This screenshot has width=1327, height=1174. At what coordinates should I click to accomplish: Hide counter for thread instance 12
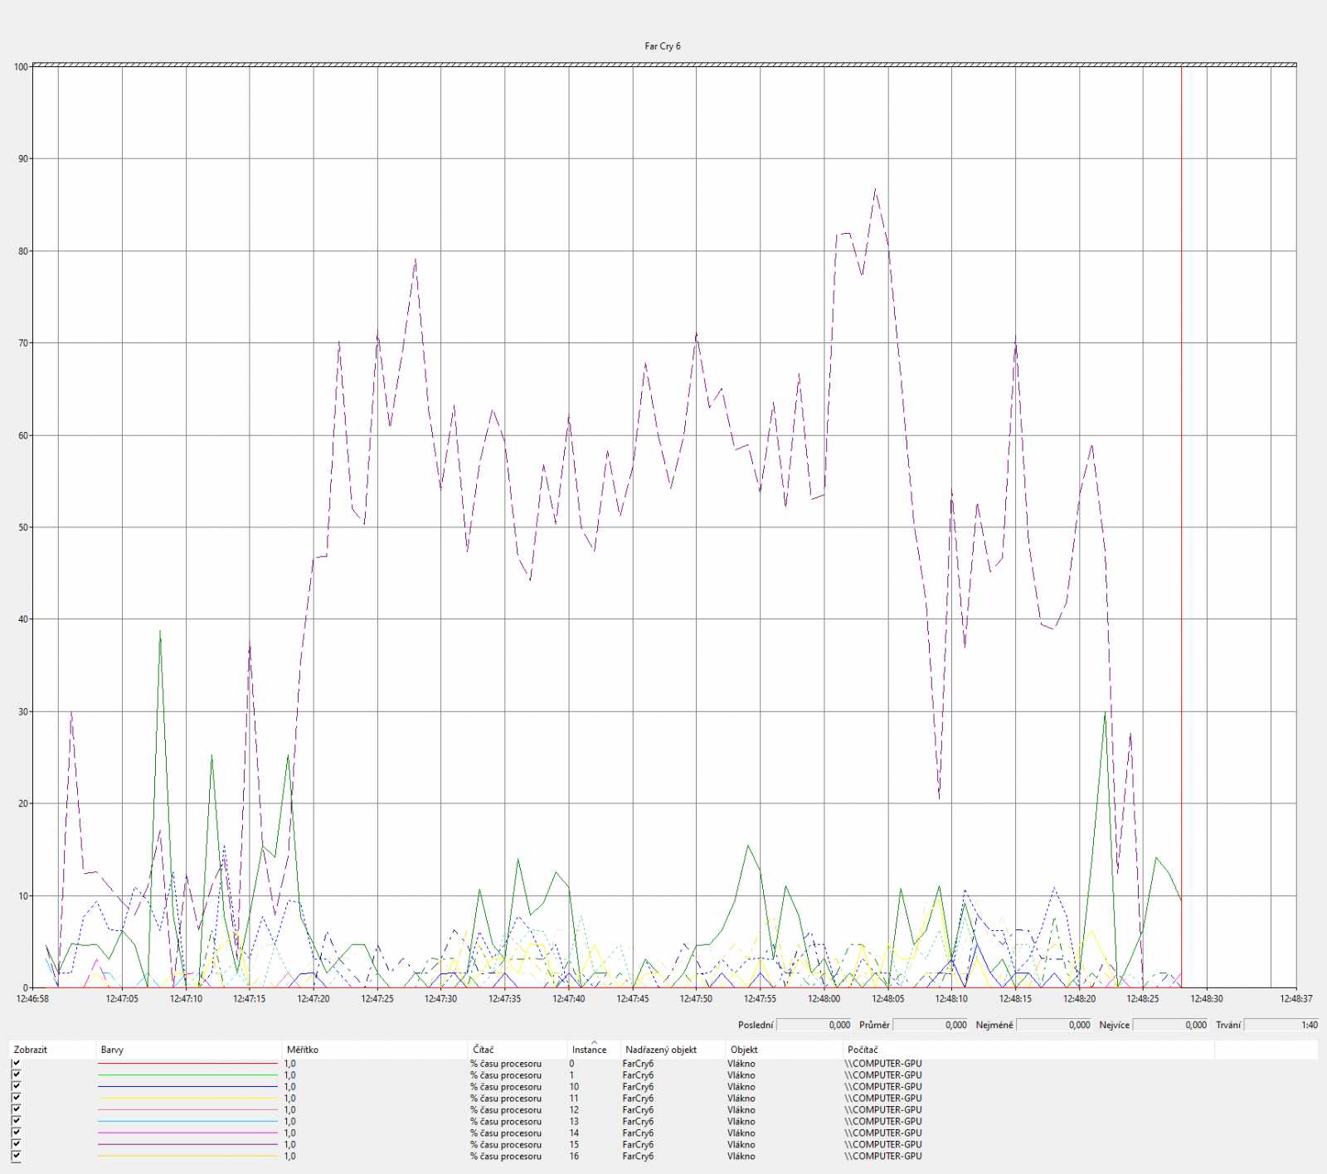coord(17,1109)
